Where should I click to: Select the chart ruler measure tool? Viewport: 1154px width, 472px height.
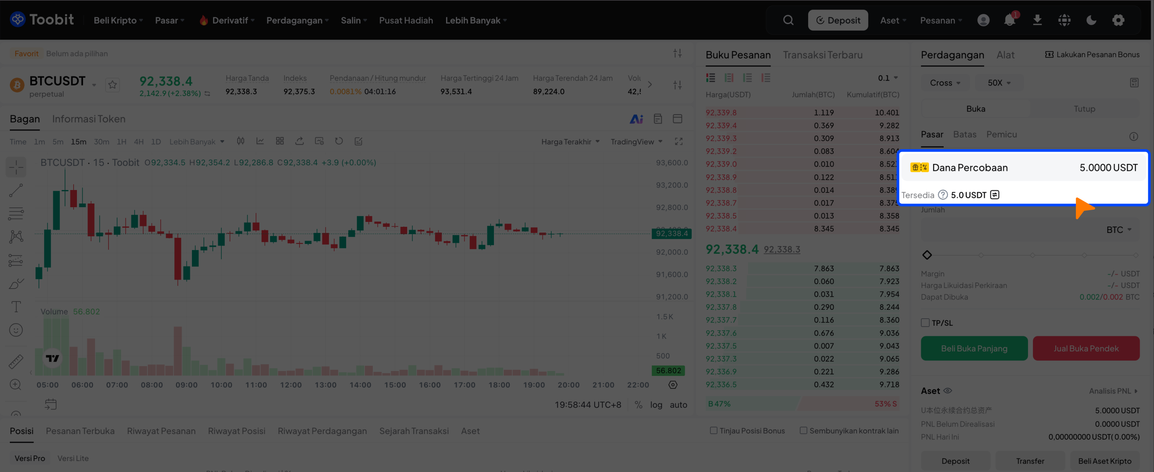(x=16, y=362)
